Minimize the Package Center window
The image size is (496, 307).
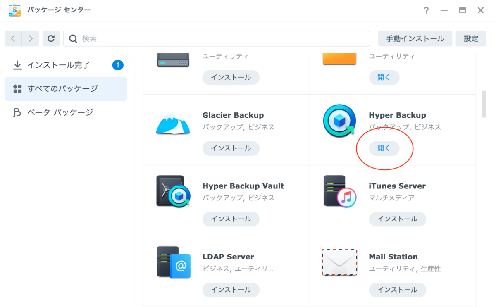pyautogui.click(x=444, y=10)
